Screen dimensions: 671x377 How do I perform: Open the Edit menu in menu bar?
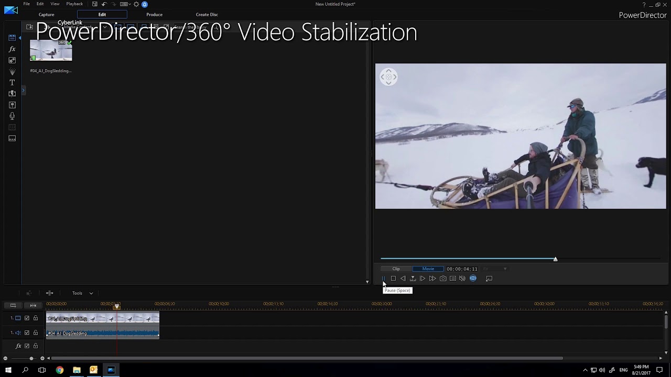(40, 4)
